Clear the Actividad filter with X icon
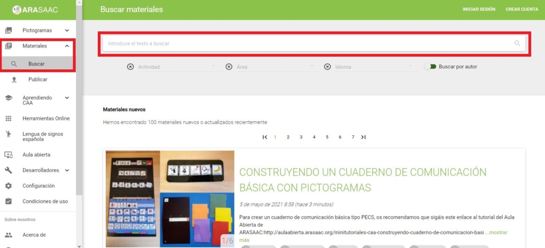 point(130,67)
